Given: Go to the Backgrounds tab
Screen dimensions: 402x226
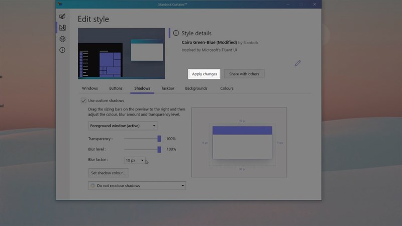Looking at the screenshot, I should click(196, 88).
